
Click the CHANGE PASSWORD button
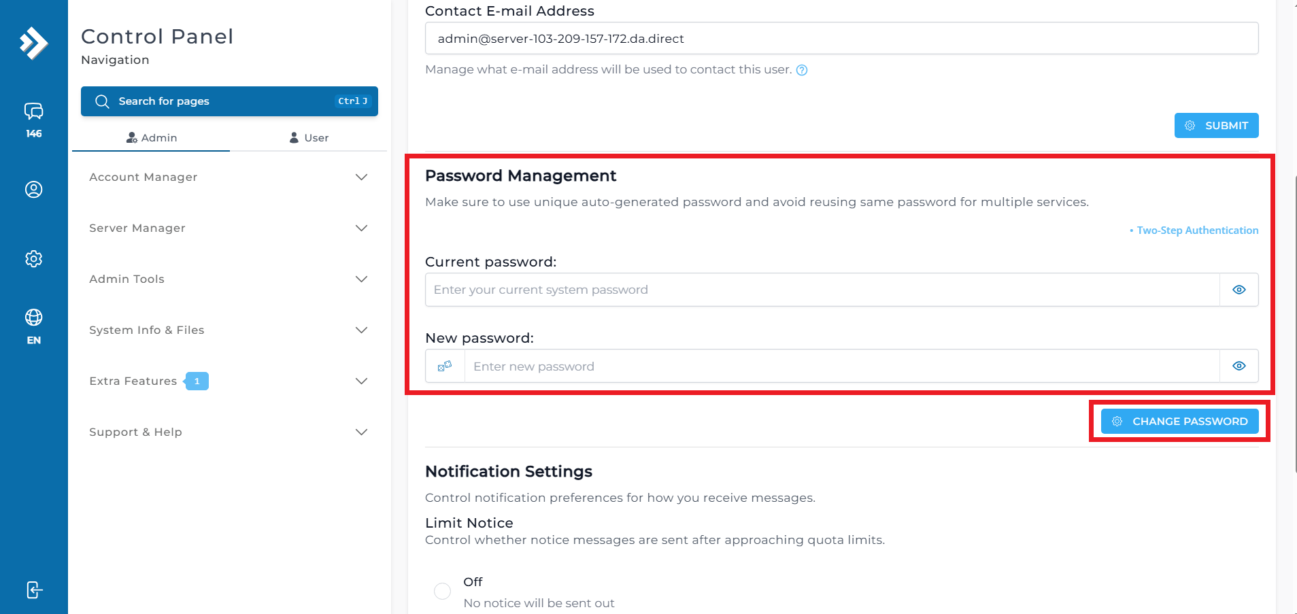pos(1179,422)
